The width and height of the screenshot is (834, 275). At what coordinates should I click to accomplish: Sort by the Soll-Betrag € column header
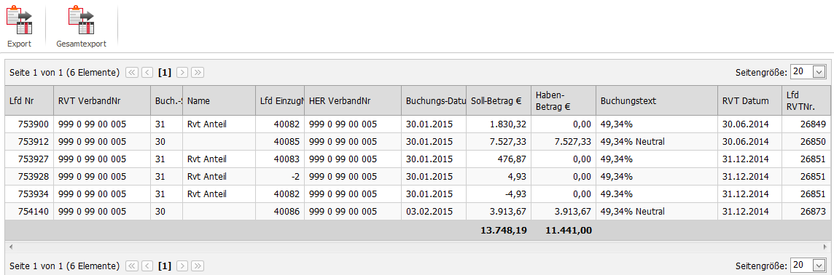(x=499, y=100)
